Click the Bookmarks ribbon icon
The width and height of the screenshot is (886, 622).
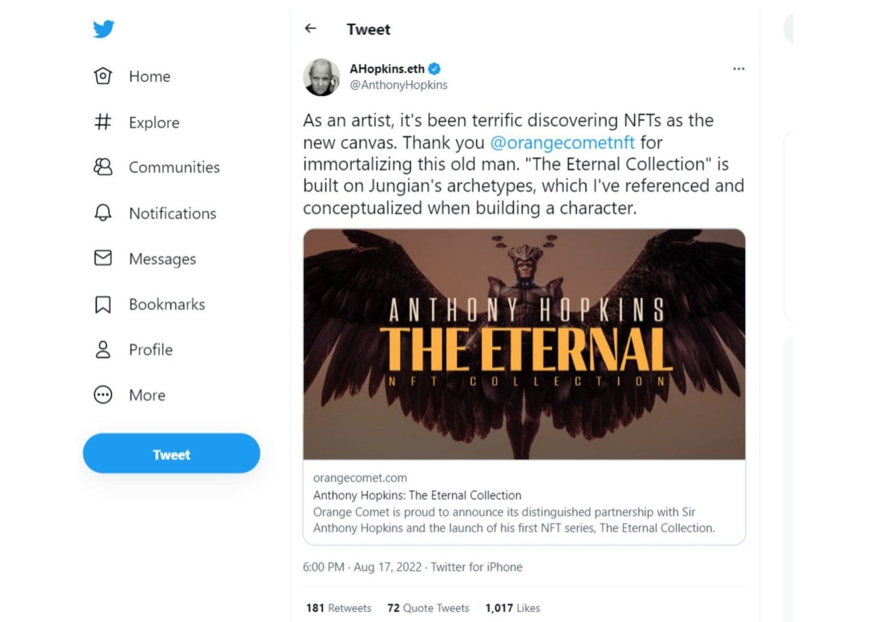tap(103, 304)
